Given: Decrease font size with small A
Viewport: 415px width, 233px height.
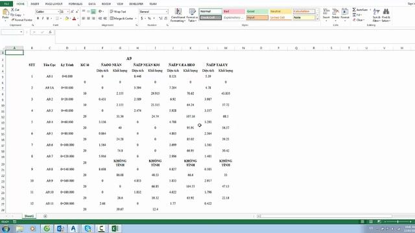Looking at the screenshot, I should pos(77,12).
